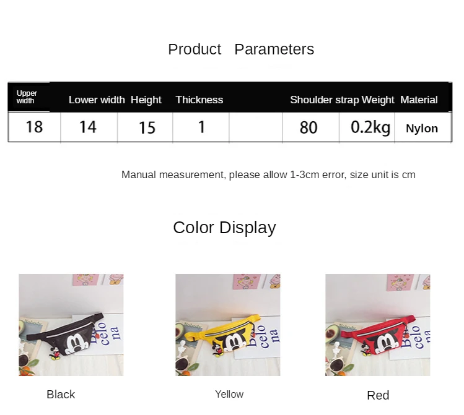Click the Lower width column header
This screenshot has width=464, height=415.
(x=97, y=100)
